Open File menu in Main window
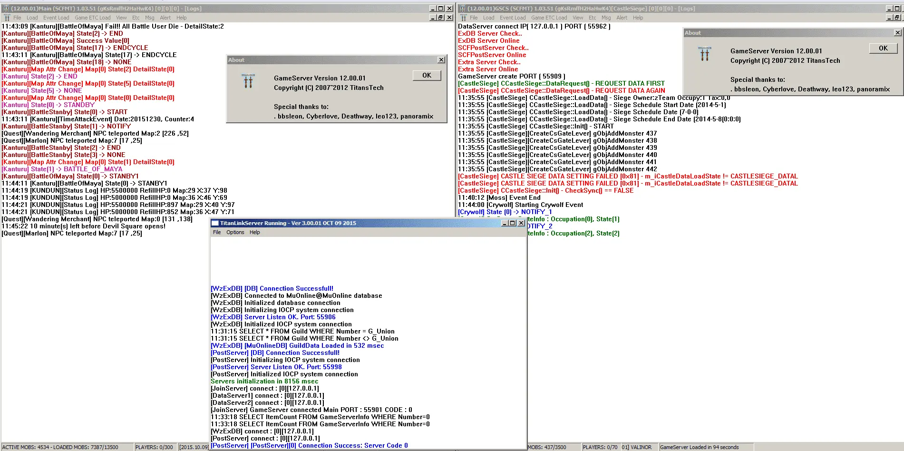Viewport: 904px width, 451px height. 17,18
